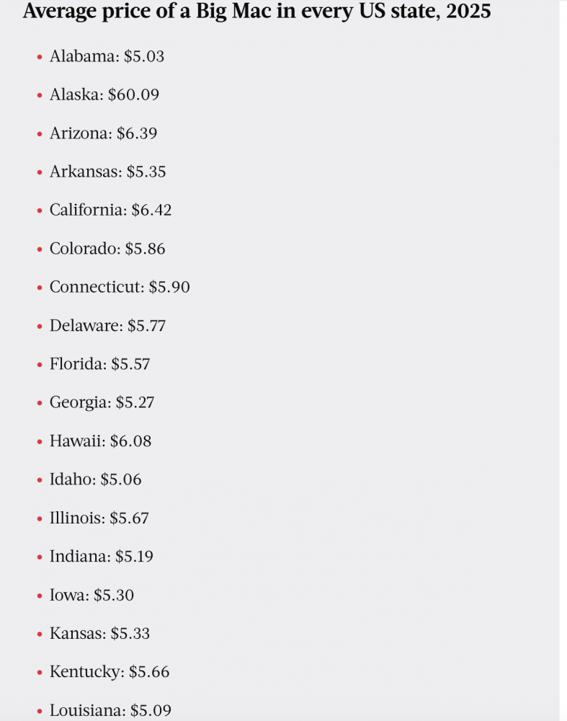
Task: Click the Big Mac price article heading
Action: [x=256, y=12]
